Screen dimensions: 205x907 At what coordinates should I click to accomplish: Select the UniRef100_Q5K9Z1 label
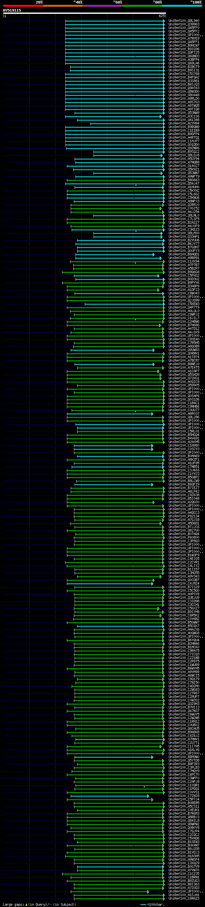point(184,169)
